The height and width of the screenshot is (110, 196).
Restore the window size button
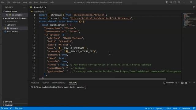[191, 2]
